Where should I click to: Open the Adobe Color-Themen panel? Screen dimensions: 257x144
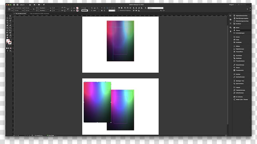(x=242, y=99)
